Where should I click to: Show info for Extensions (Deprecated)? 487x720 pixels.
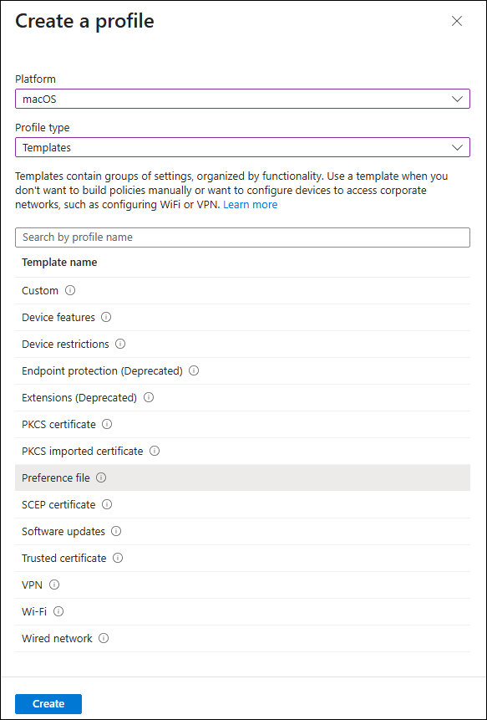tap(149, 397)
